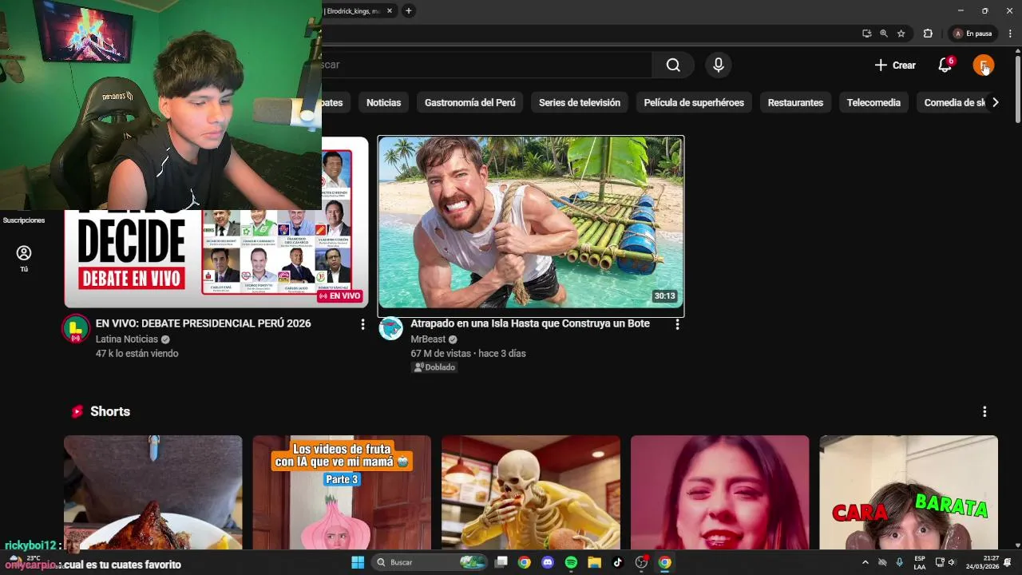Open the ESP LAA language switcher
Viewport: 1022px width, 575px height.
(920, 562)
